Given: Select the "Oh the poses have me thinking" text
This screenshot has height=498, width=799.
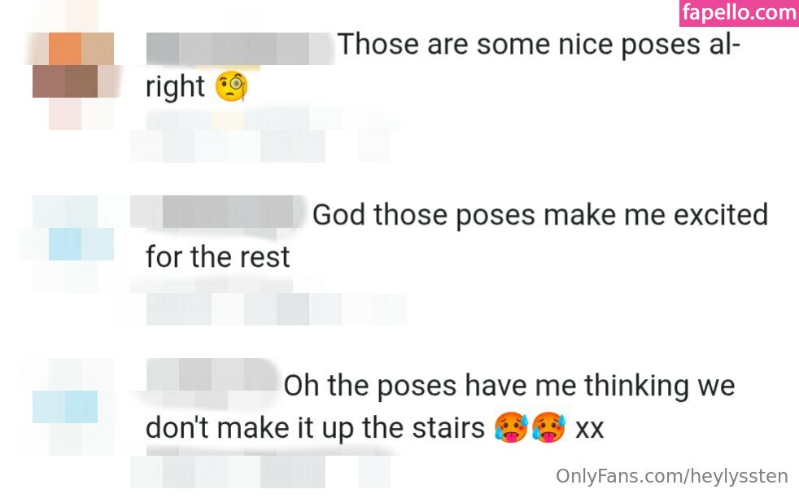Looking at the screenshot, I should [509, 386].
